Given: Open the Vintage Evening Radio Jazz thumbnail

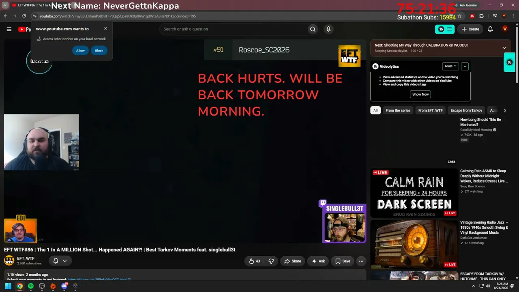Looking at the screenshot, I should (x=414, y=244).
